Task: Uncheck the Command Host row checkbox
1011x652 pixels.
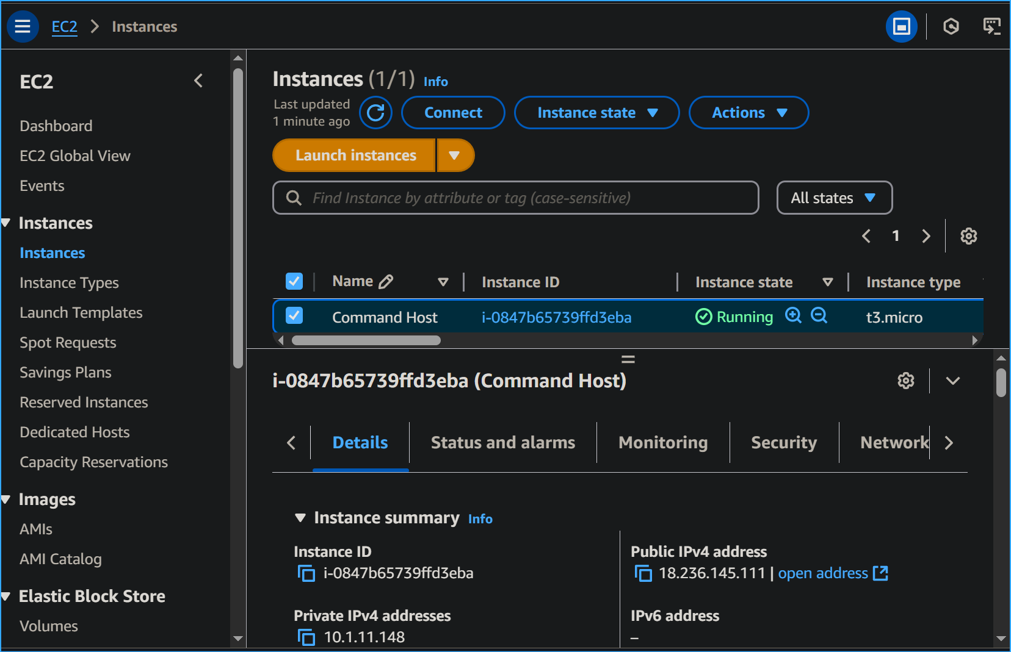Action: click(294, 316)
